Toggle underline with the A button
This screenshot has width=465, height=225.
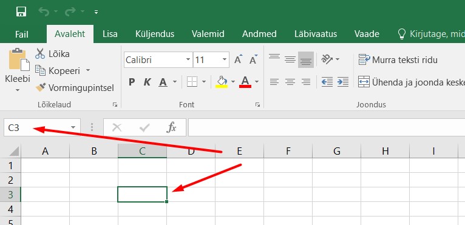(x=163, y=82)
